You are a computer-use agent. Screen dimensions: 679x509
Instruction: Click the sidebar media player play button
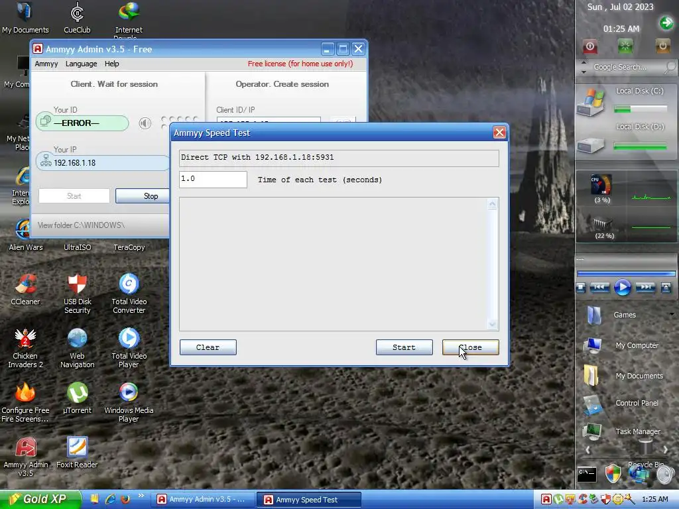coord(622,287)
